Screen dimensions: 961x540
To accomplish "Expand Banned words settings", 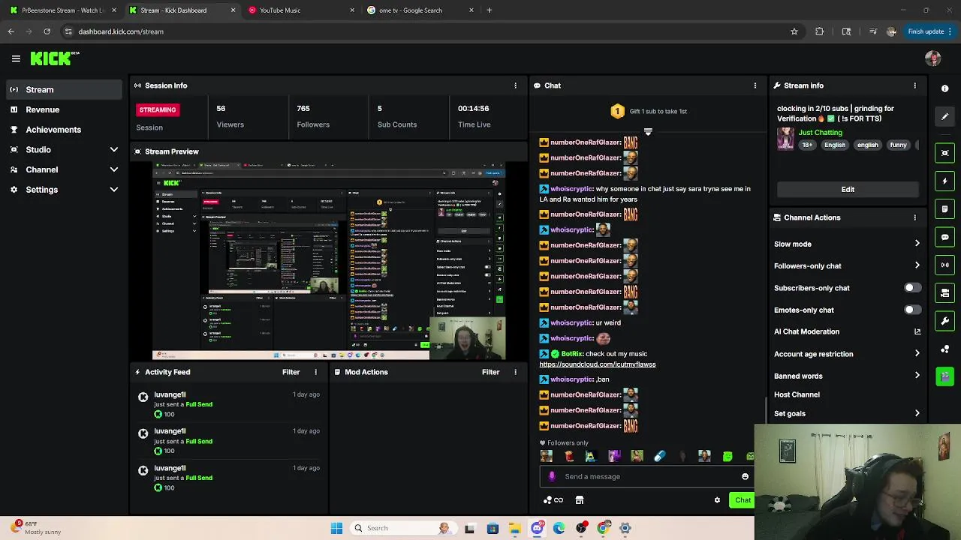I will (x=917, y=376).
